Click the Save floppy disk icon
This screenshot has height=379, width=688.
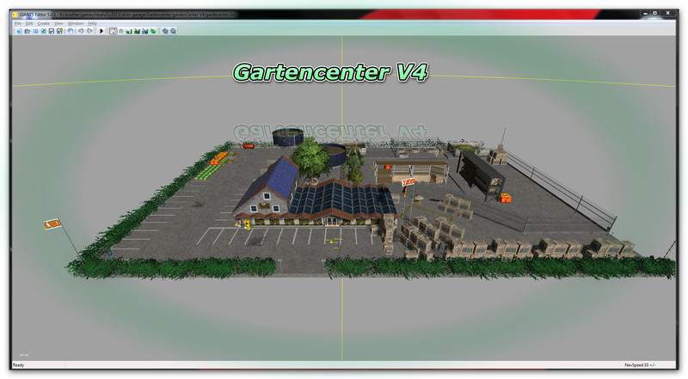click(52, 31)
